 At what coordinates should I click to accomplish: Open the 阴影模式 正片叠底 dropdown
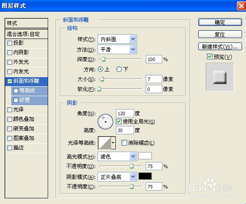tap(117, 177)
